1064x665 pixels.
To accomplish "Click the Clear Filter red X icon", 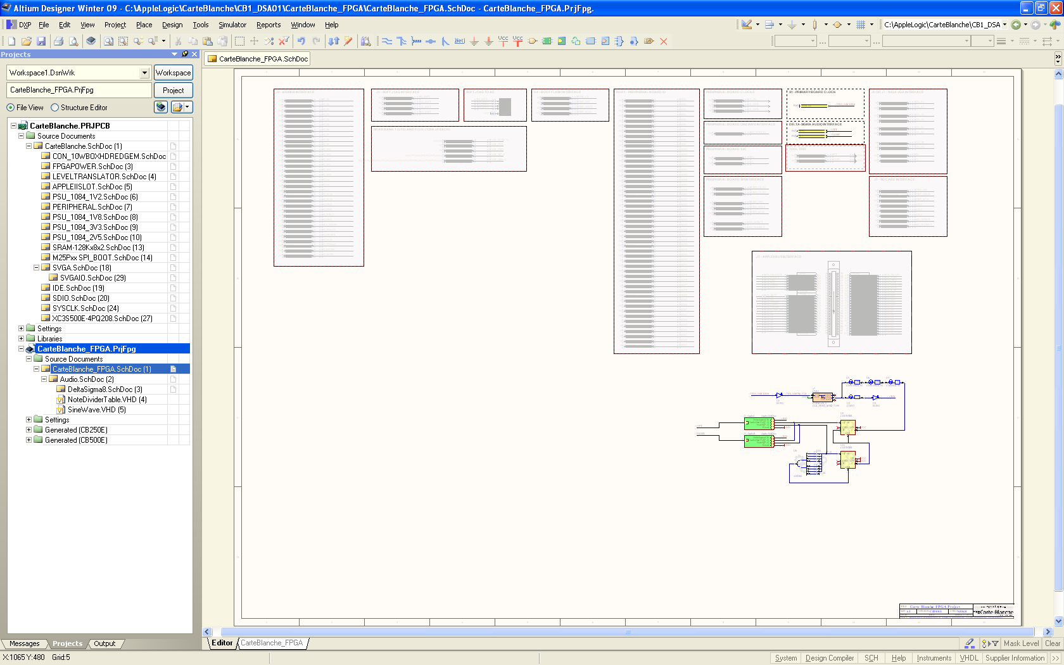I will pyautogui.click(x=284, y=41).
